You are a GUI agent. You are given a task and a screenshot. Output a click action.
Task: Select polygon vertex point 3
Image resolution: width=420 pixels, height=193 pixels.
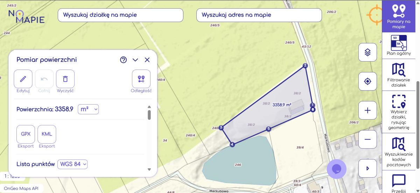[221, 128]
